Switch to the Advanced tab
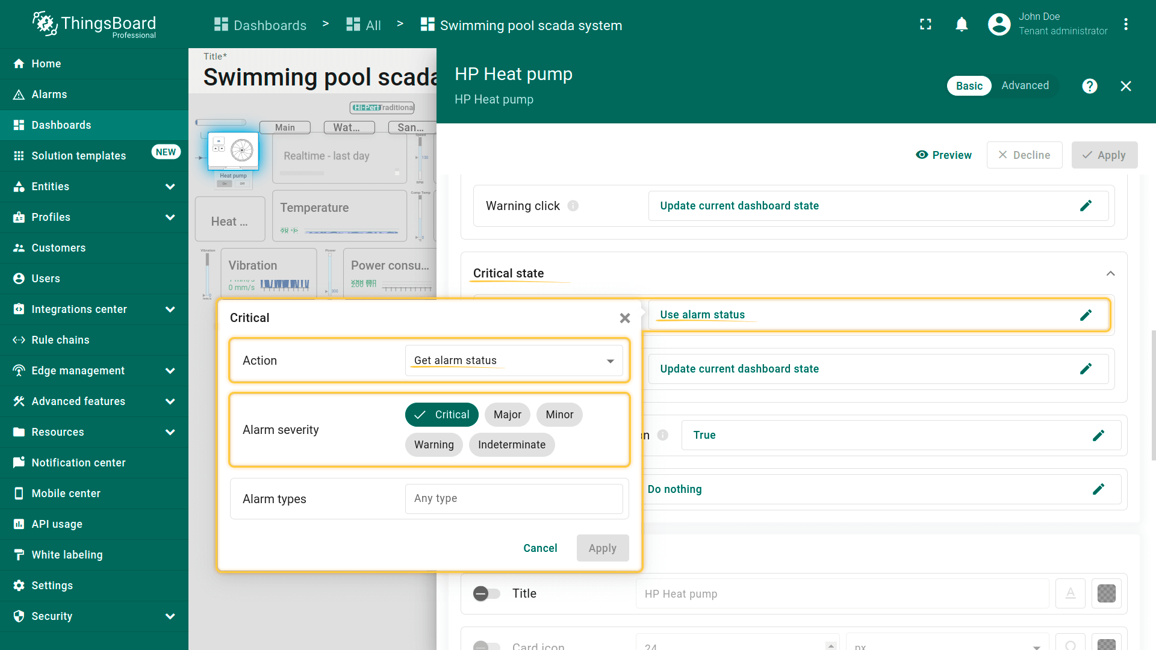Screen dimensions: 1156x650 [1025, 85]
